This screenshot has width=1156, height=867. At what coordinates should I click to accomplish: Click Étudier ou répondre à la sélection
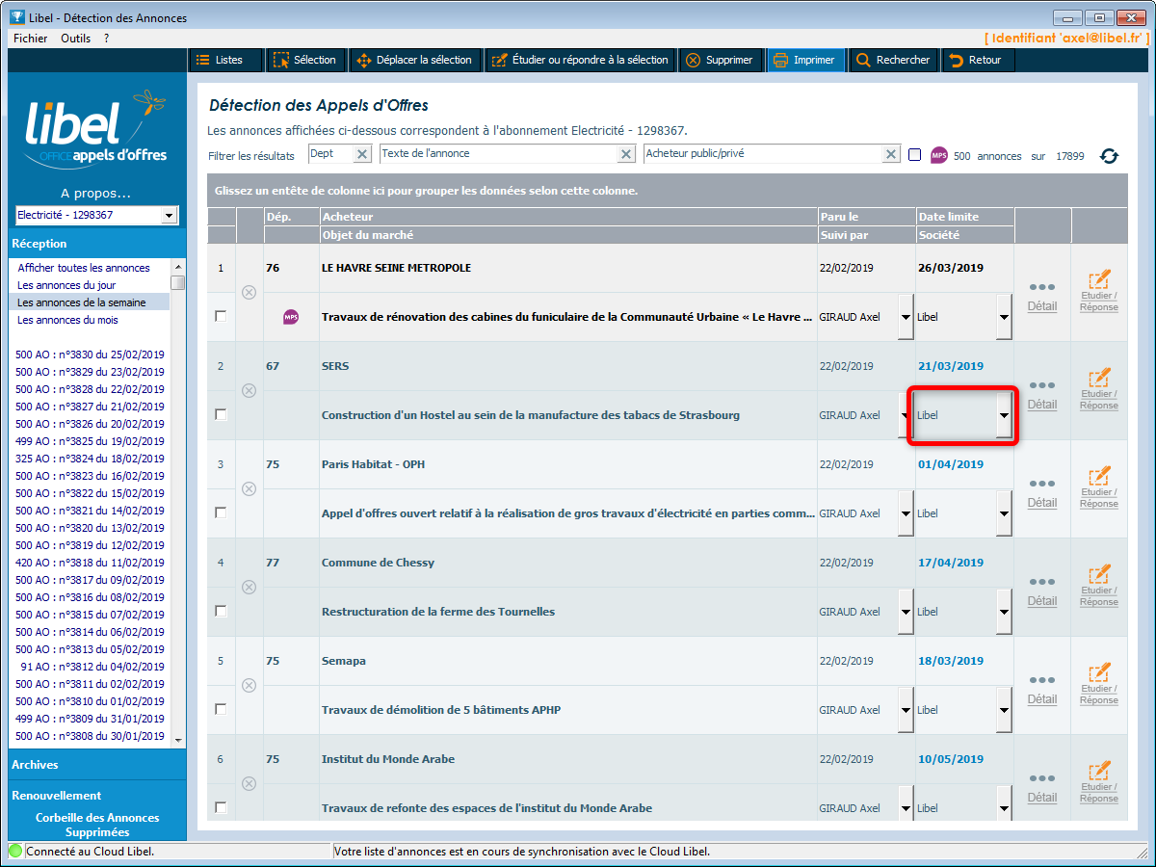[580, 60]
